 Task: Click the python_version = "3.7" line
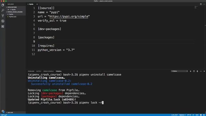(x=56, y=50)
